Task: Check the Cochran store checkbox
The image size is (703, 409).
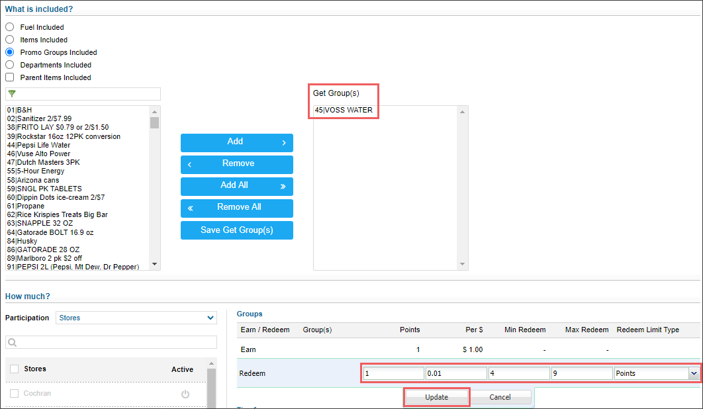Action: pyautogui.click(x=15, y=393)
